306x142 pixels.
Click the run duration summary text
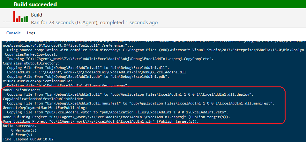click(x=94, y=23)
